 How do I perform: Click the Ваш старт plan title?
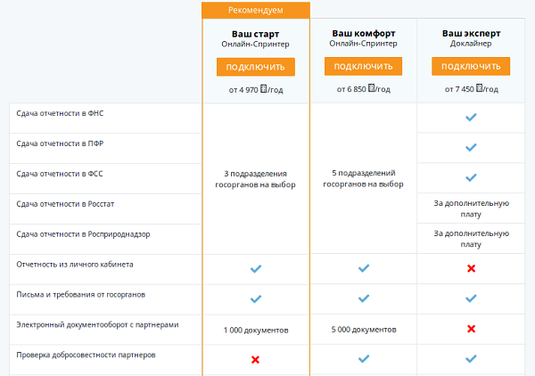[x=255, y=33]
